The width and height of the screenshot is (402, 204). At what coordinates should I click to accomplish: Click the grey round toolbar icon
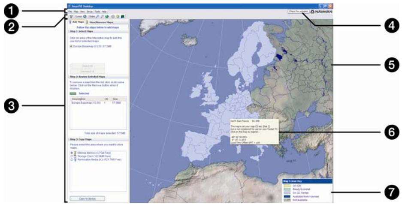point(113,17)
